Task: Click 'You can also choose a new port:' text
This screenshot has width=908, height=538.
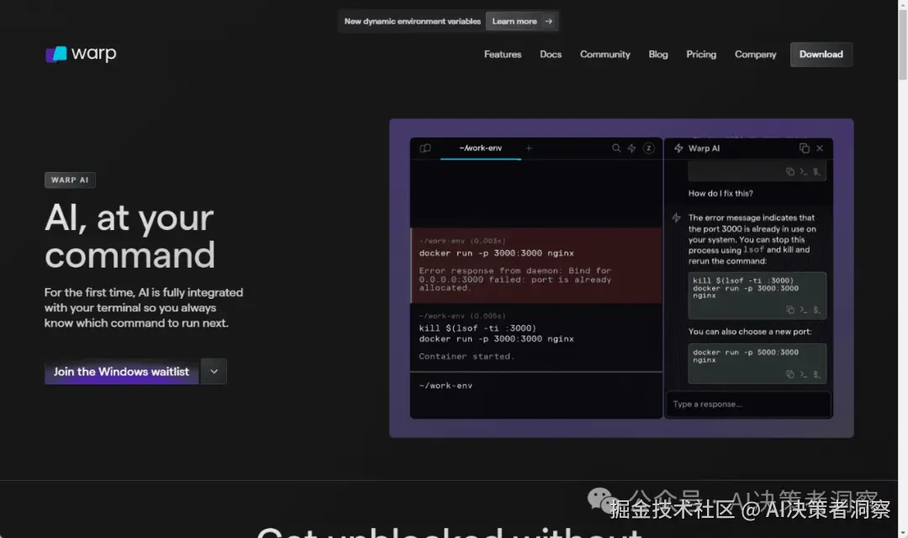Action: [750, 332]
